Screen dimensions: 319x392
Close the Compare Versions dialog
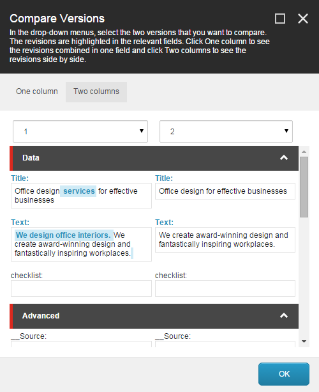(303, 19)
